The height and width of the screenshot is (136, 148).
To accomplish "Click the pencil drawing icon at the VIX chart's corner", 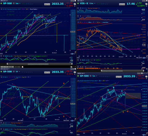I will point(147,56).
